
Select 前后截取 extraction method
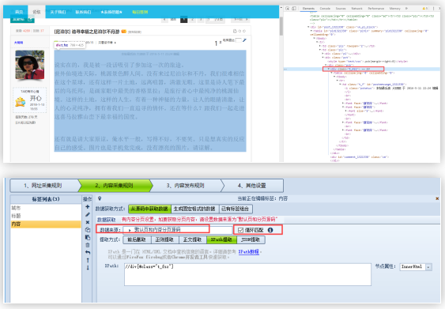click(137, 239)
